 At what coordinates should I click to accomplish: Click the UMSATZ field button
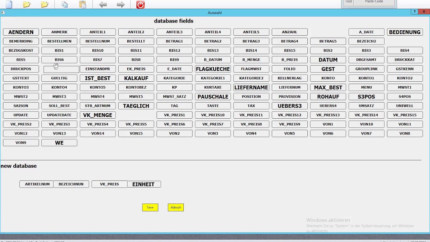coord(366,106)
